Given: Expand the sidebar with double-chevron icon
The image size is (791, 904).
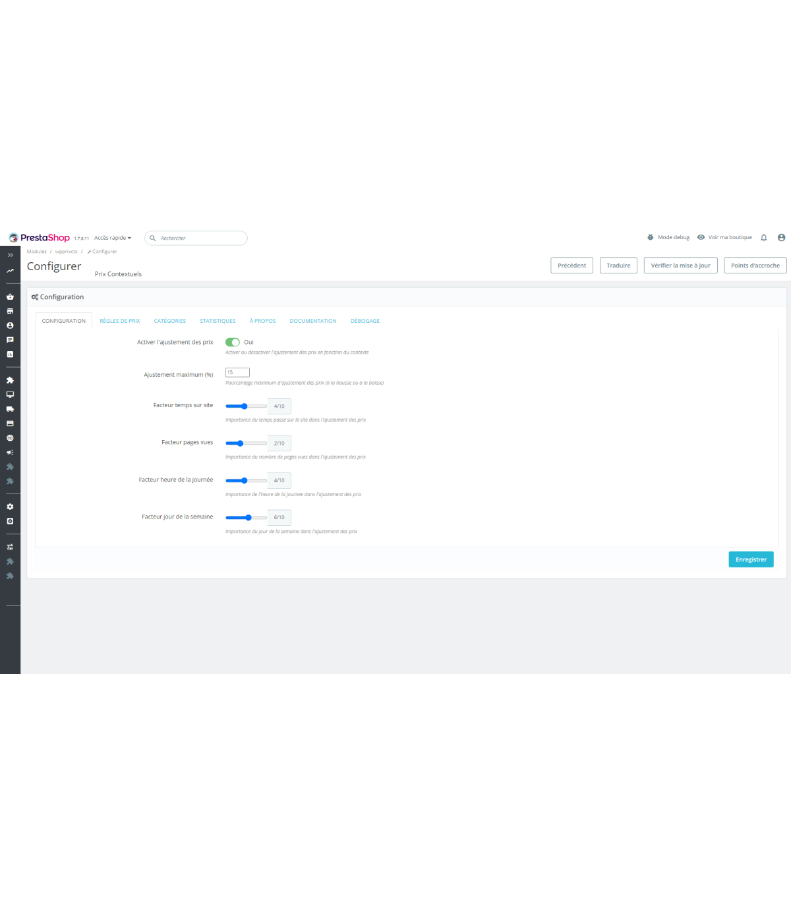Looking at the screenshot, I should [10, 255].
